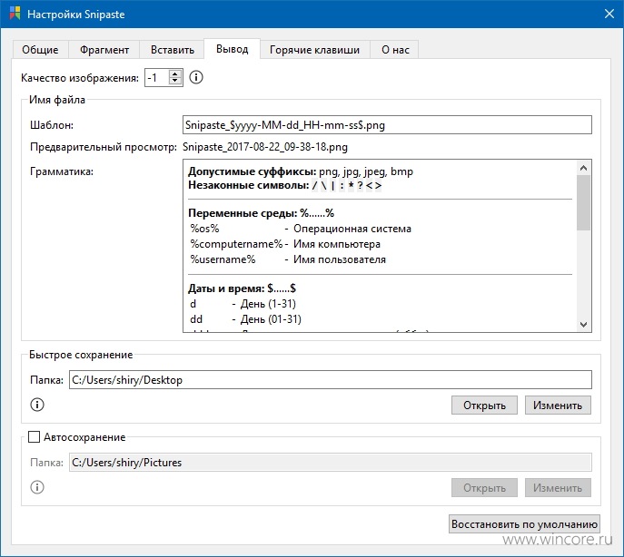Close the Настройки Snipaste window

(x=609, y=14)
